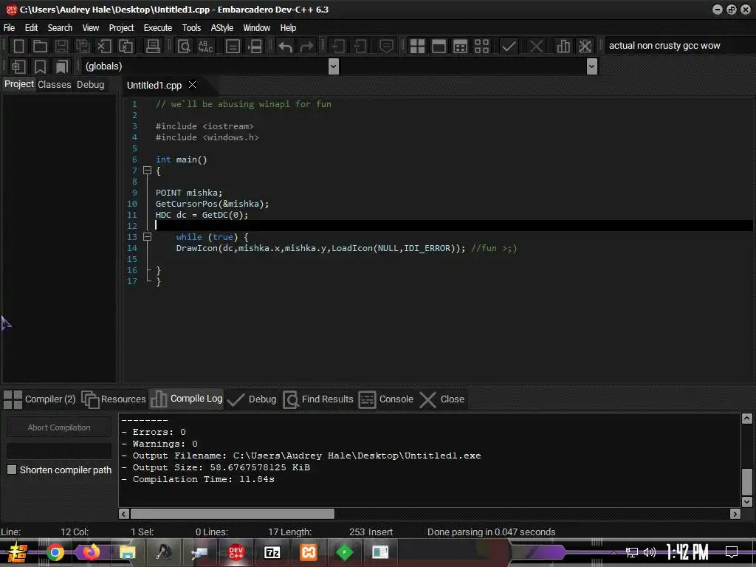Viewport: 756px width, 567px height.
Task: Click the Go to line icon
Action: pos(255,47)
